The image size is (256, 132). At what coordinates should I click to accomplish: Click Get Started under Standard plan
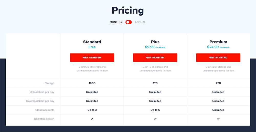tap(92, 58)
